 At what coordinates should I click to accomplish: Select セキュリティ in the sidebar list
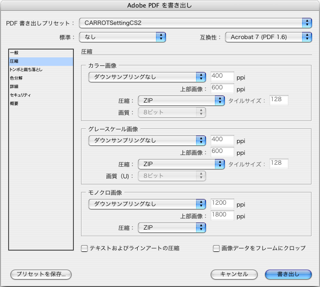[41, 95]
